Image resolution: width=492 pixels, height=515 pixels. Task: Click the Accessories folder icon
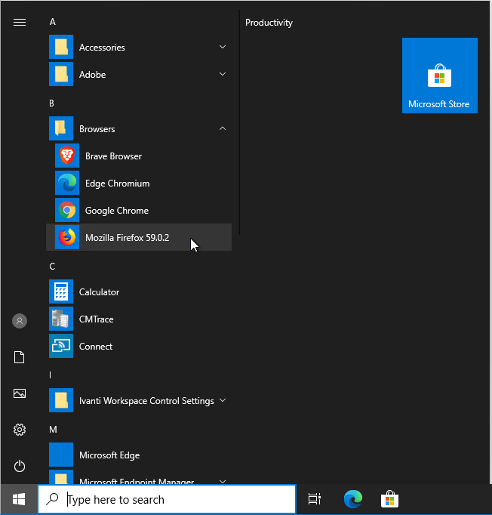point(61,47)
